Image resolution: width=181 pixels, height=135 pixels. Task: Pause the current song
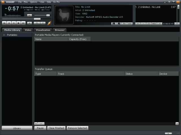tap(14, 23)
